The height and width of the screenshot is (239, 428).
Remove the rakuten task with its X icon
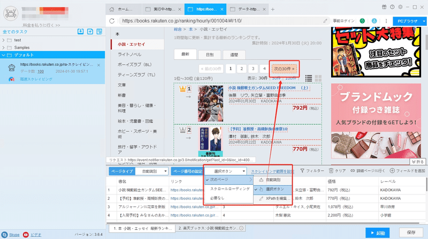[x=98, y=65]
